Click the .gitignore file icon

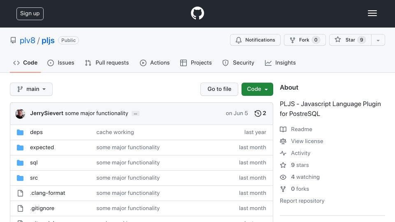20,208
